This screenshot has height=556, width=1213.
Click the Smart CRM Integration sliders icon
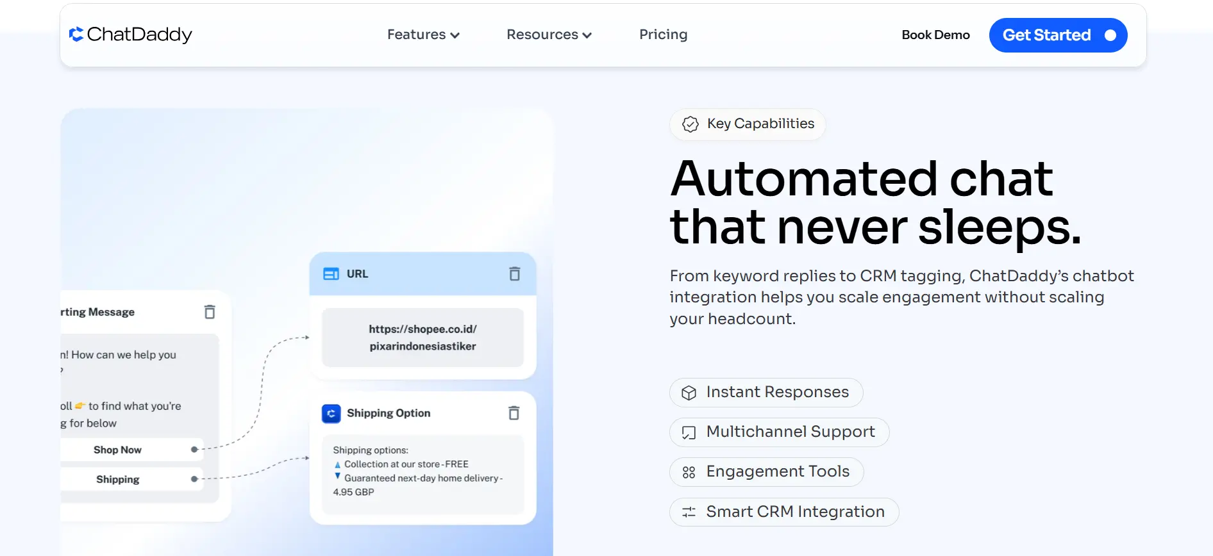tap(689, 512)
